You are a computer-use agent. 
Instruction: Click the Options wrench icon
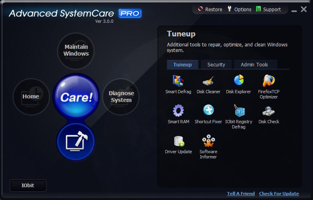[x=230, y=9]
